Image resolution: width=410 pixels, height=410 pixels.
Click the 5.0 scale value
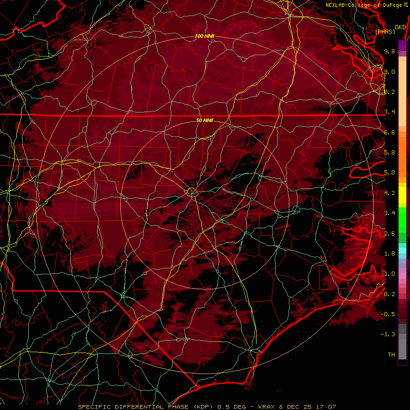(389, 173)
